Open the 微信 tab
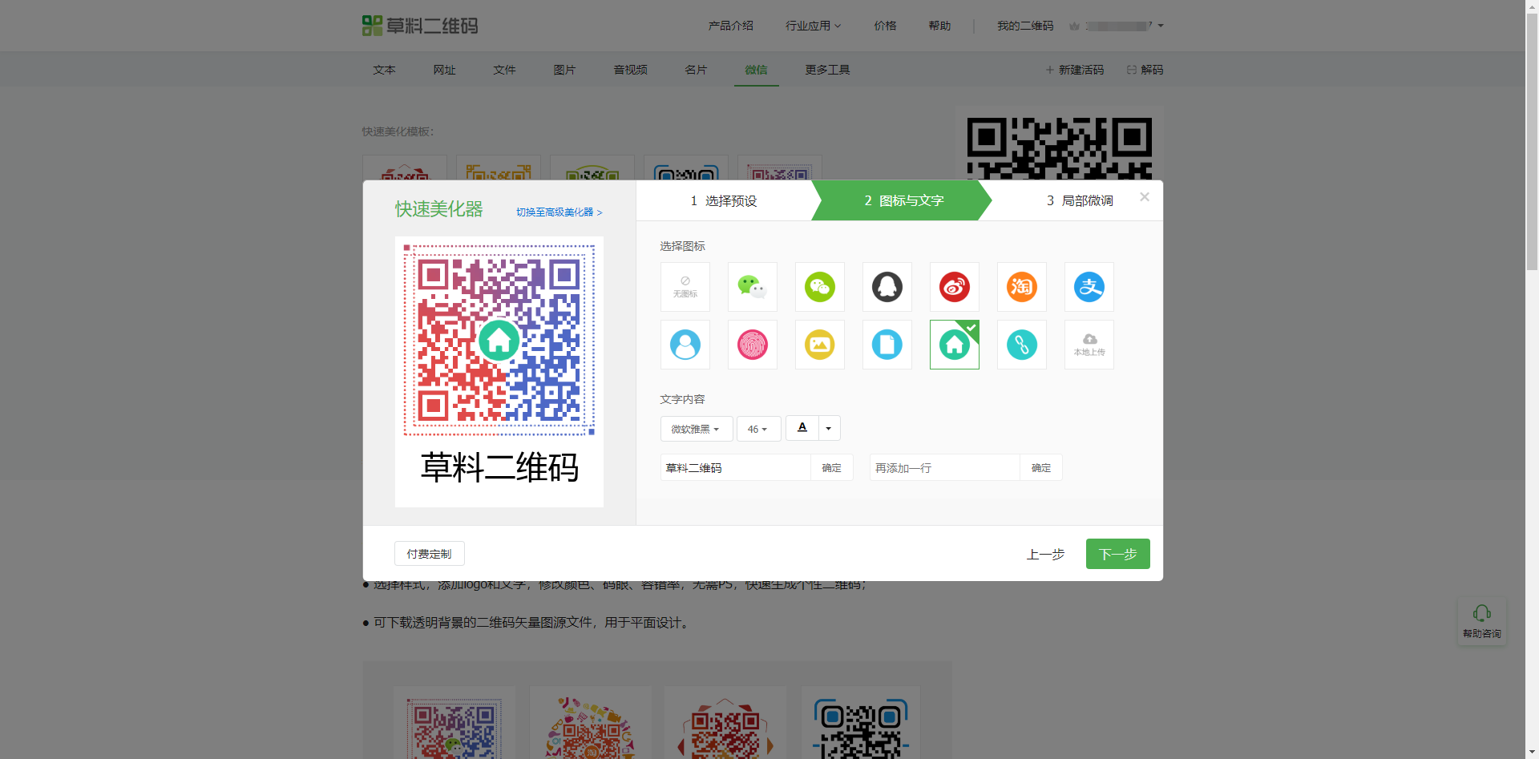 [x=756, y=70]
